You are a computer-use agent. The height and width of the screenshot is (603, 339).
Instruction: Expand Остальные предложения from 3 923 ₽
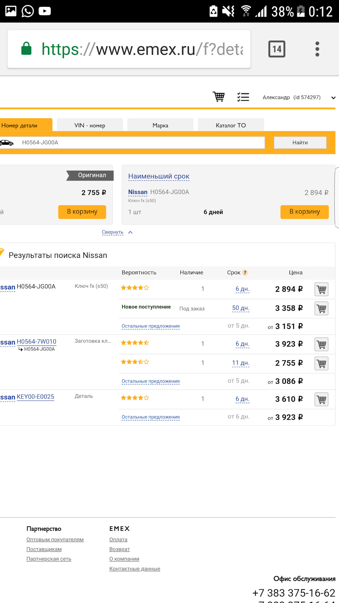pyautogui.click(x=151, y=417)
